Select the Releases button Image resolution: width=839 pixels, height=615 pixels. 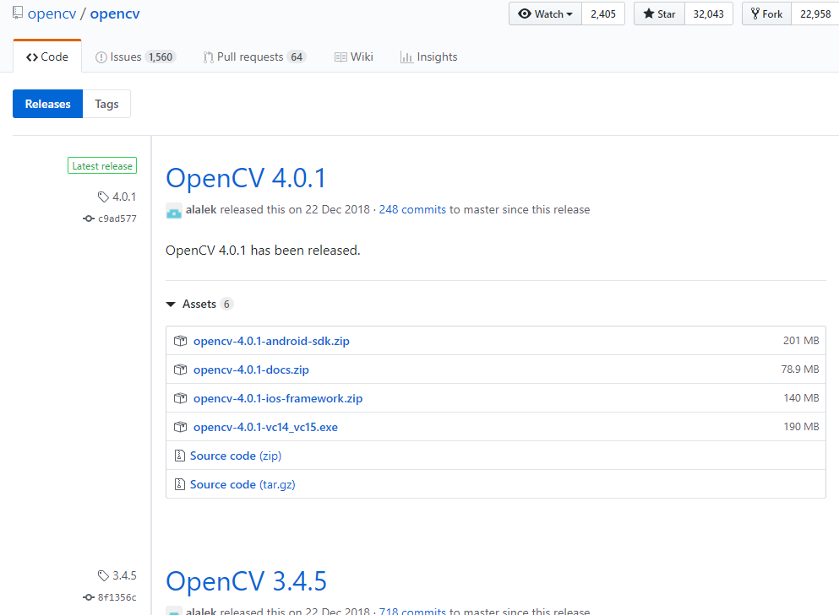tap(47, 104)
